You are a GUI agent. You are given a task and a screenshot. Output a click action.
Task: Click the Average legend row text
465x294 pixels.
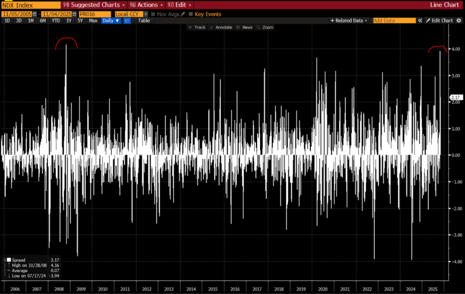(x=19, y=271)
